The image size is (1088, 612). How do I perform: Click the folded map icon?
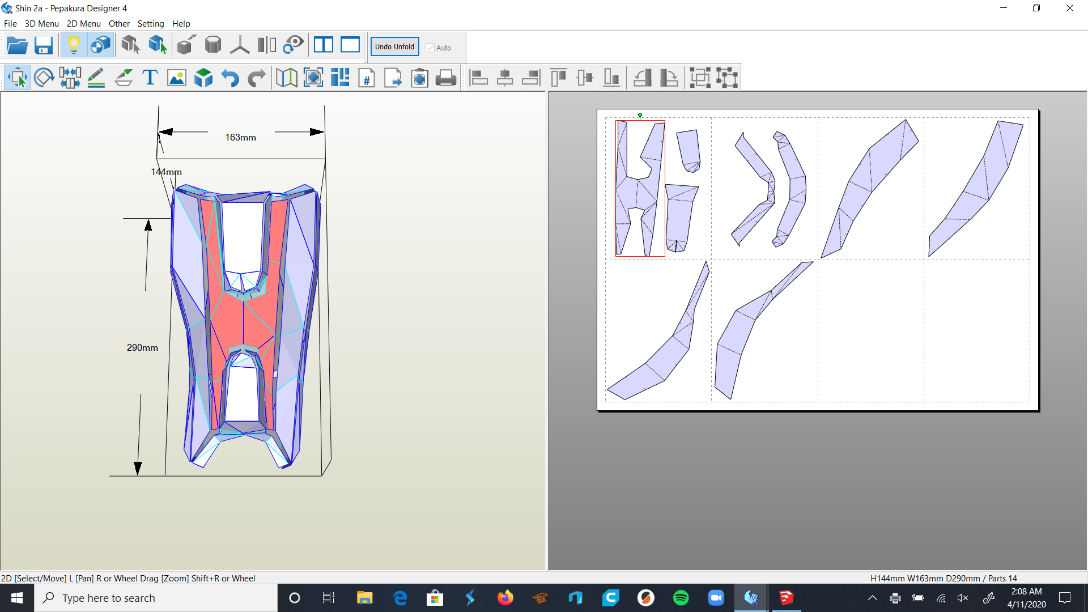[287, 78]
